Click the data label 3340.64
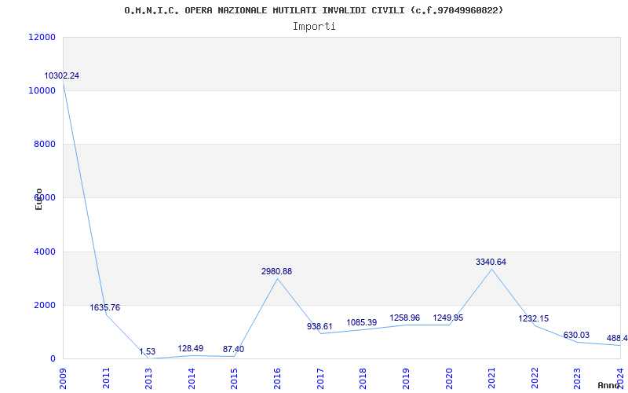This screenshot has width=628, height=393. pos(491,262)
